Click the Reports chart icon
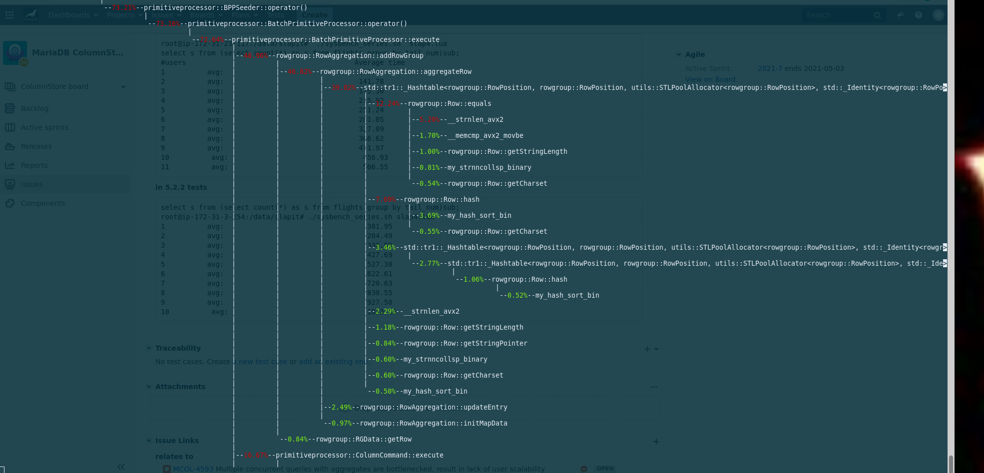This screenshot has height=473, width=984. (10, 165)
